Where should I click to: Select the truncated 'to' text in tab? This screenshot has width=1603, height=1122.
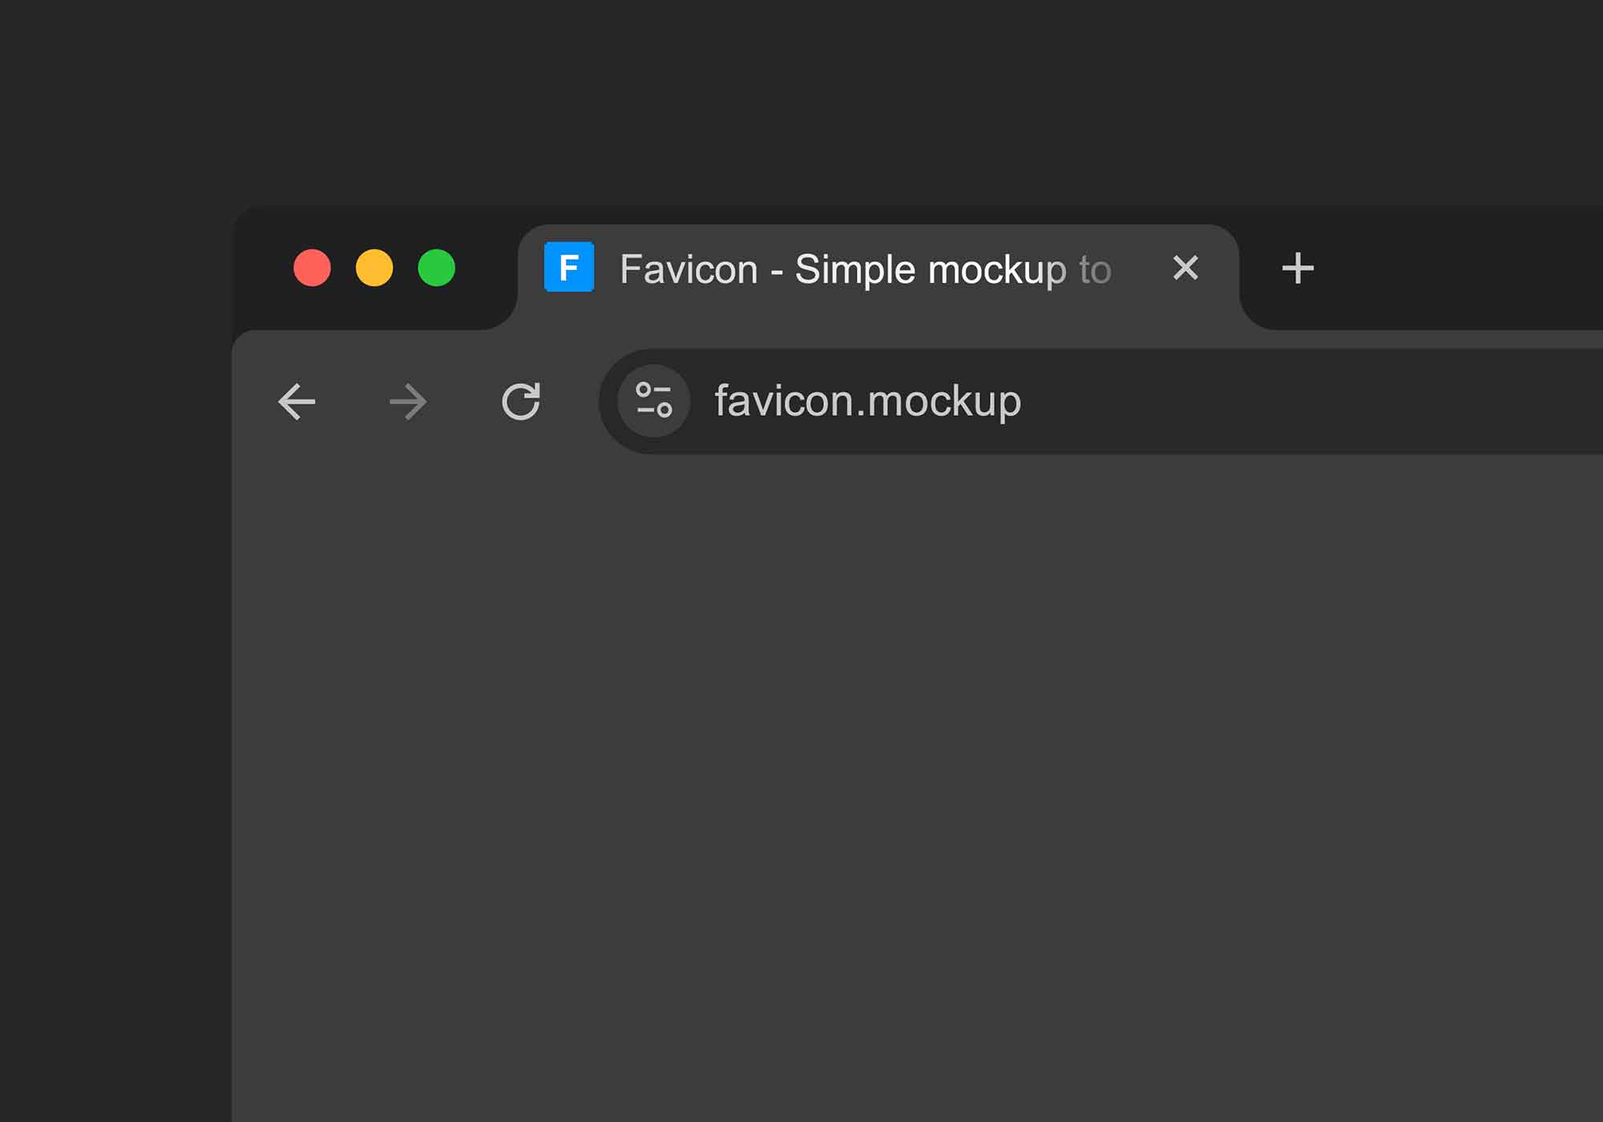click(1096, 270)
